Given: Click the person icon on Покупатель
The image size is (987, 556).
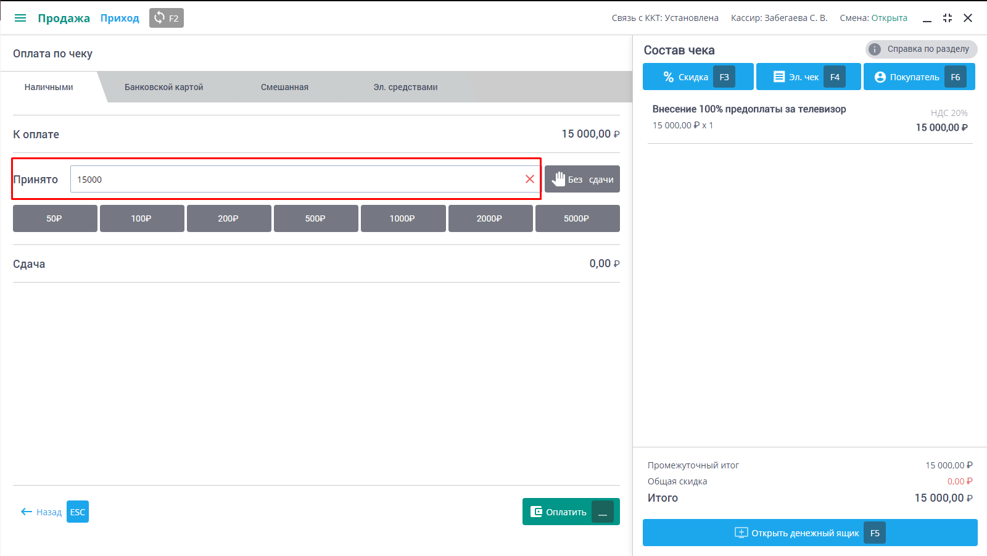Looking at the screenshot, I should 880,77.
